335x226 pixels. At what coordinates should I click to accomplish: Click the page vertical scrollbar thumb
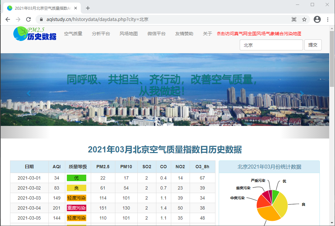pyautogui.click(x=331, y=59)
